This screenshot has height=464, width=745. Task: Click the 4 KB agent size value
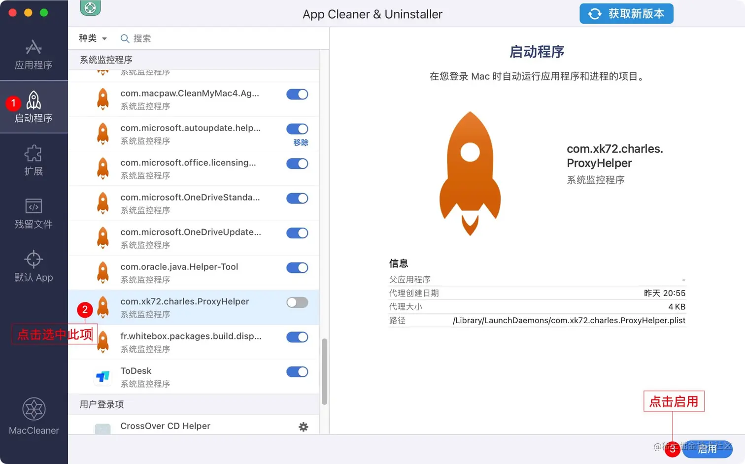click(x=677, y=307)
